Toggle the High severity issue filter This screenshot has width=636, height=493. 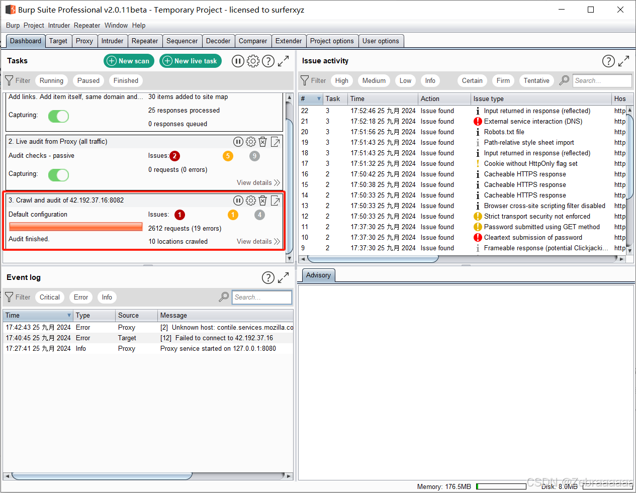click(342, 80)
